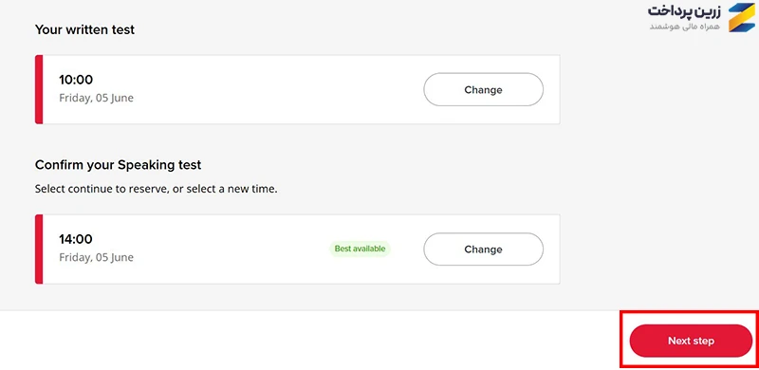Select the 14:00 Speaking test time
Screen dimensions: 759x370
[76, 239]
